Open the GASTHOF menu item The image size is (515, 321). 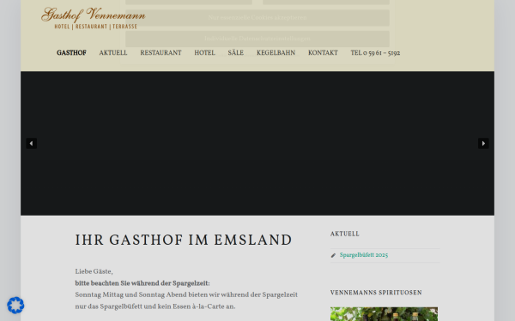(71, 53)
